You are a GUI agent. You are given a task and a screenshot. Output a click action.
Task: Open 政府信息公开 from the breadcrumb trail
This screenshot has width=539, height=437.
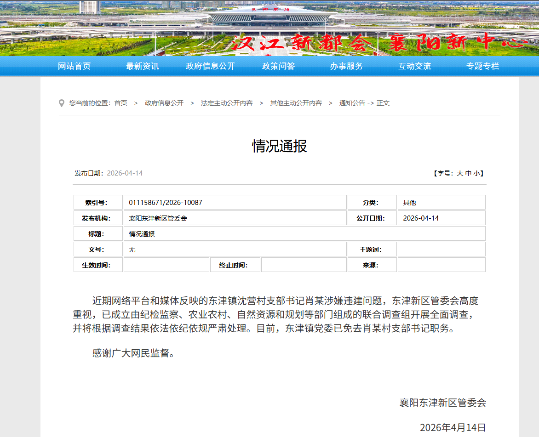(x=163, y=103)
